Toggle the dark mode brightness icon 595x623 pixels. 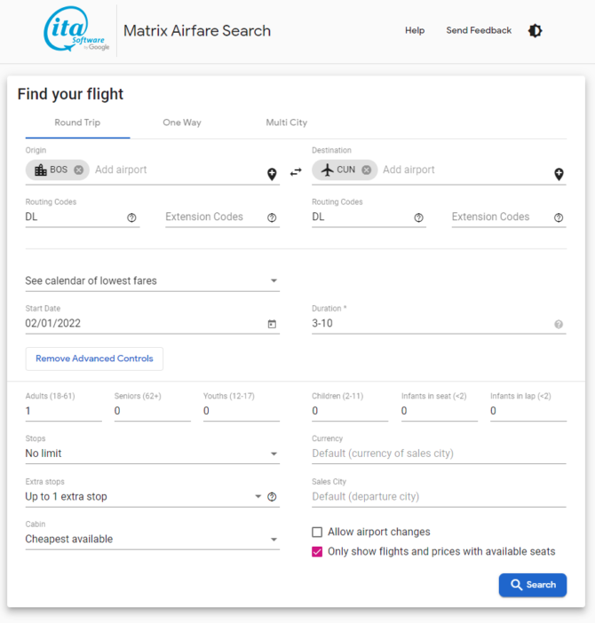click(535, 30)
